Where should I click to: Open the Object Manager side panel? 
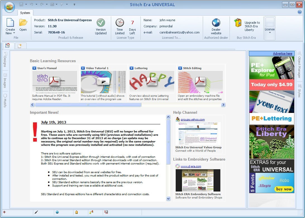pos(299,65)
